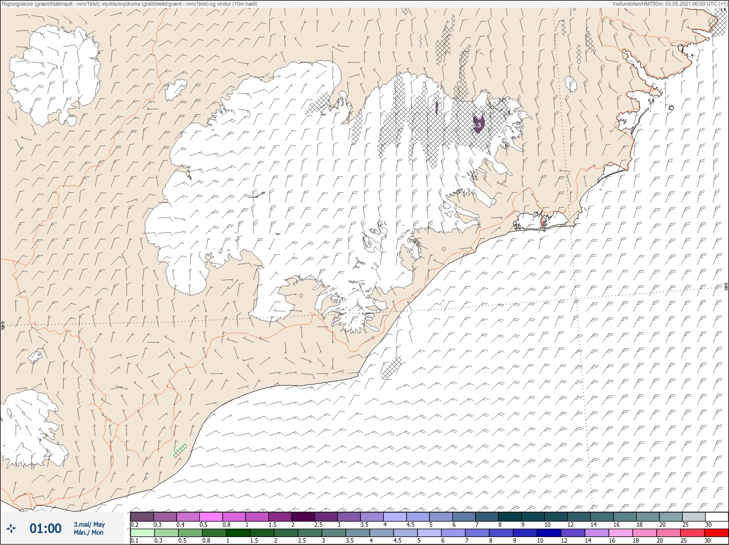Click the hatched precipitation patch offshore of the south coast
Image resolution: width=729 pixels, height=545 pixels.
[x=391, y=368]
